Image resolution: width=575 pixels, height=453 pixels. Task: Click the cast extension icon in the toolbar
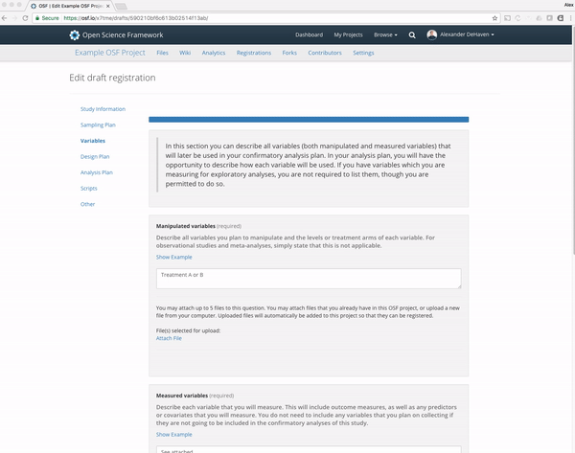point(507,18)
